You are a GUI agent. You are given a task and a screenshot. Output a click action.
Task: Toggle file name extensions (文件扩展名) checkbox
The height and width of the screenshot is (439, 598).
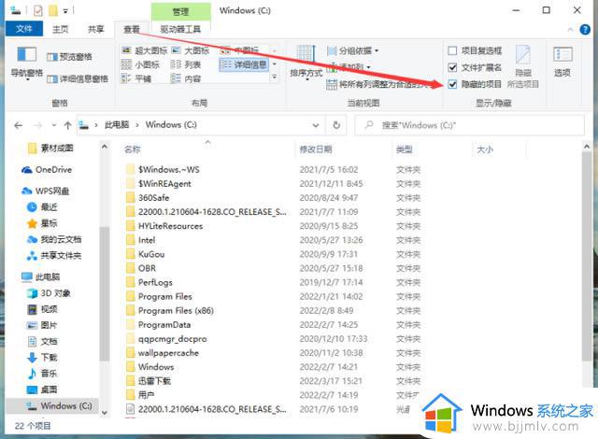pyautogui.click(x=452, y=67)
